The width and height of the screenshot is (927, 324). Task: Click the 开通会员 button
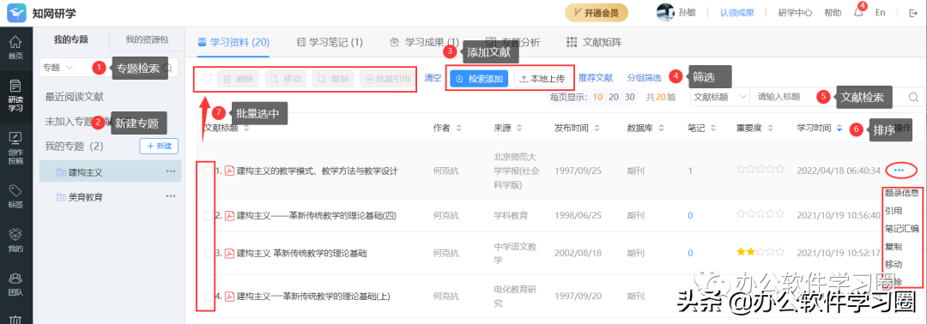point(596,12)
